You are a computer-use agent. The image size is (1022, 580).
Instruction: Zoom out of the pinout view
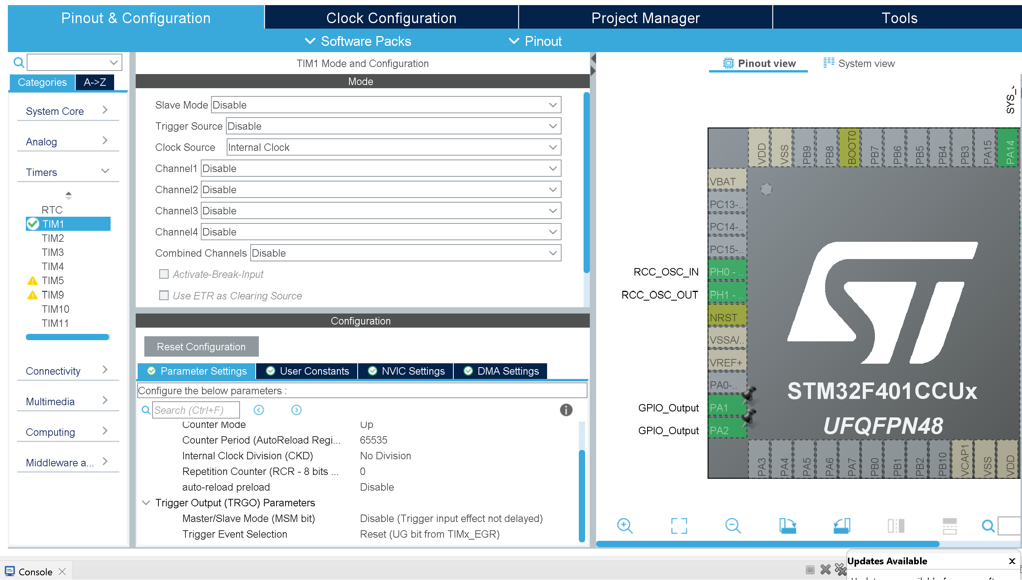(x=733, y=526)
